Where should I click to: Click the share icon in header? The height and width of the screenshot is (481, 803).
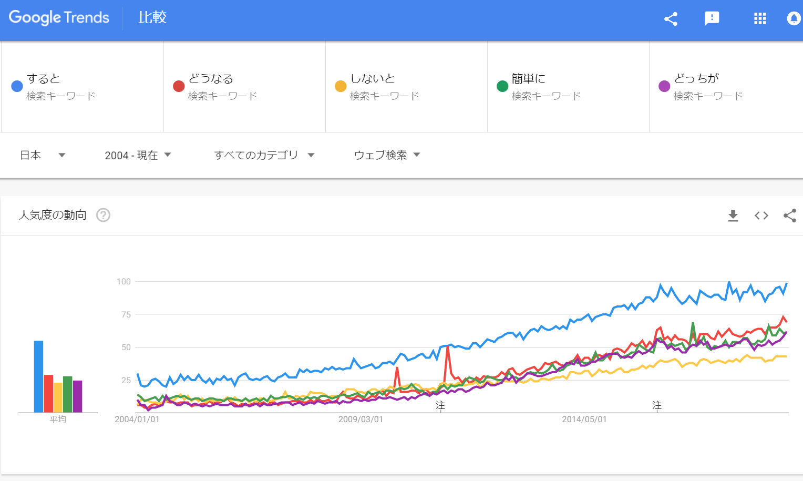pyautogui.click(x=671, y=19)
